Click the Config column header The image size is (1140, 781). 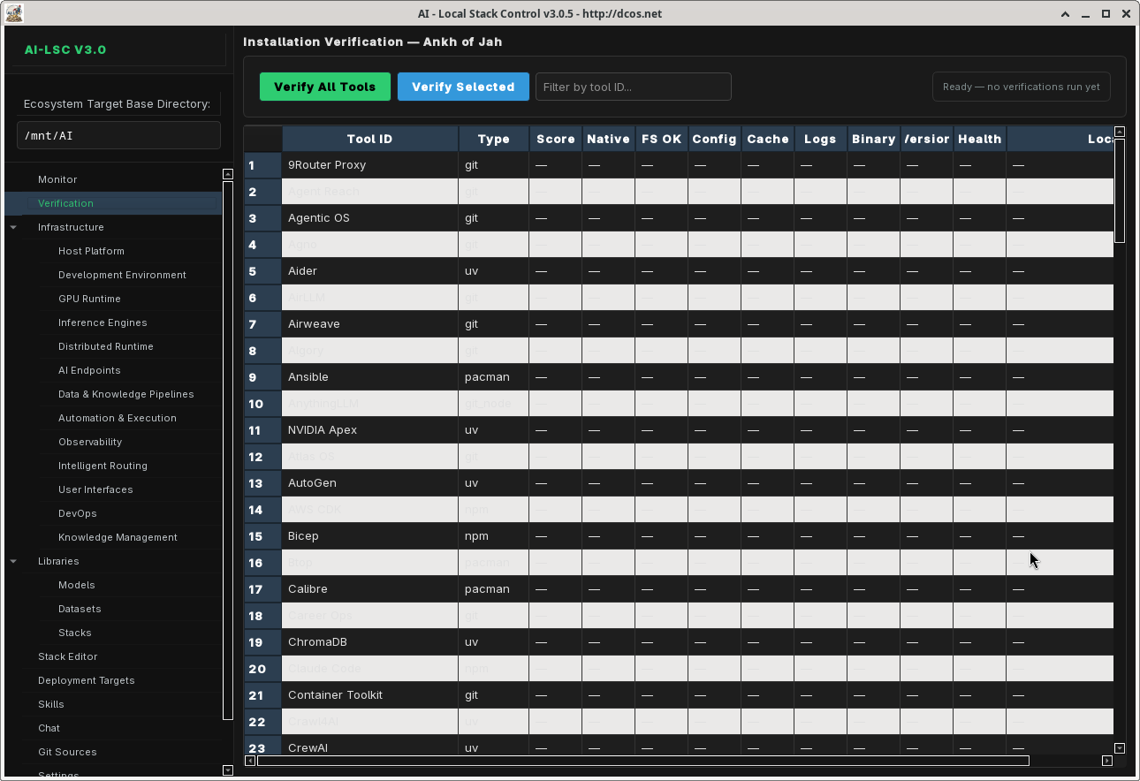pyautogui.click(x=715, y=139)
